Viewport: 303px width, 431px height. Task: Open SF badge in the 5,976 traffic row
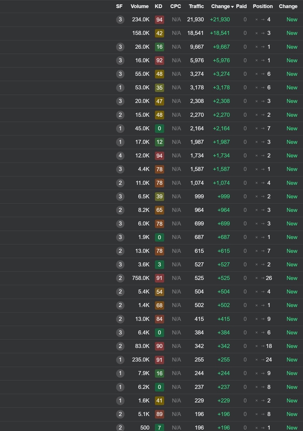120,61
